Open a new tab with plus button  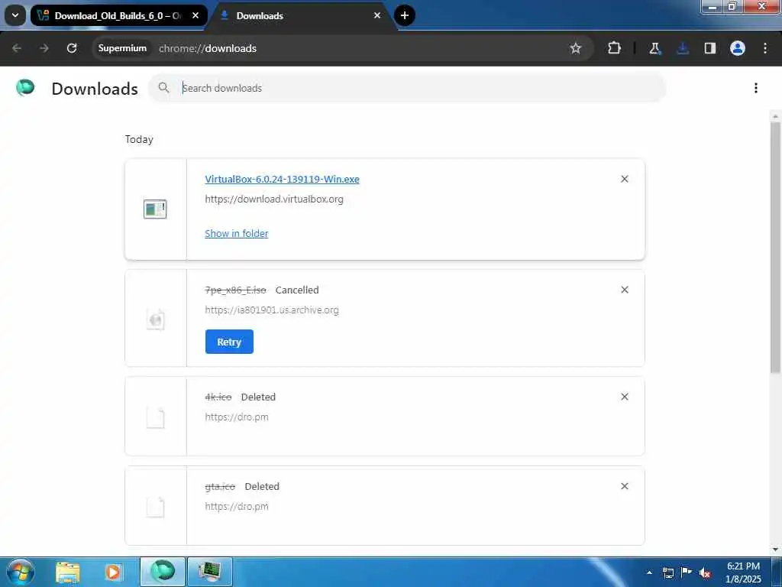405,15
